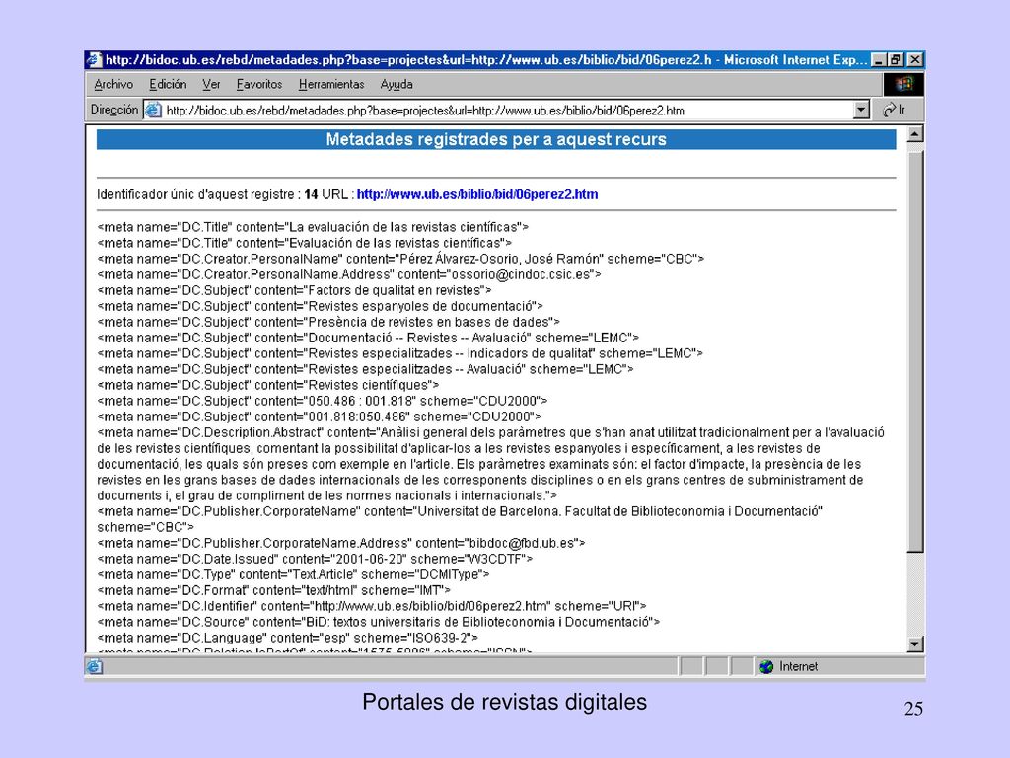Screen dimensions: 1010x758
Task: Click the page icon in address bar
Action: point(153,111)
